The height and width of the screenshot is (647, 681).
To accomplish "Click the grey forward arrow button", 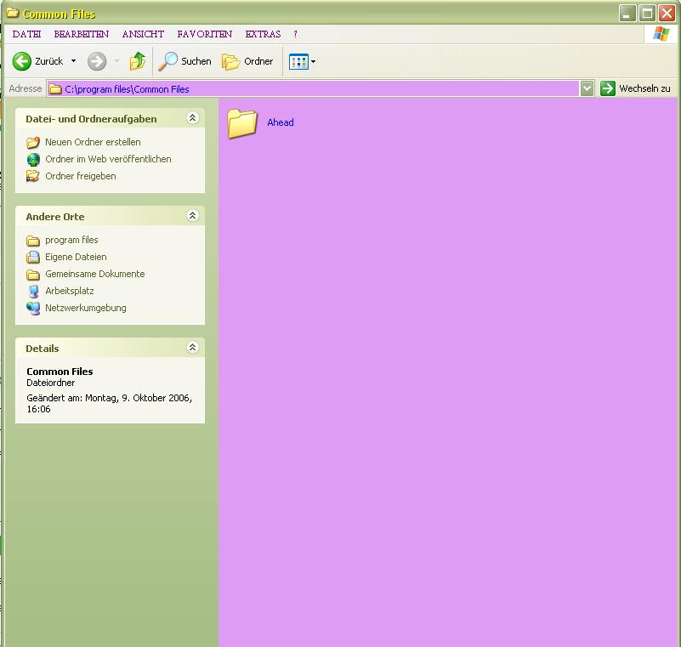I will (96, 61).
